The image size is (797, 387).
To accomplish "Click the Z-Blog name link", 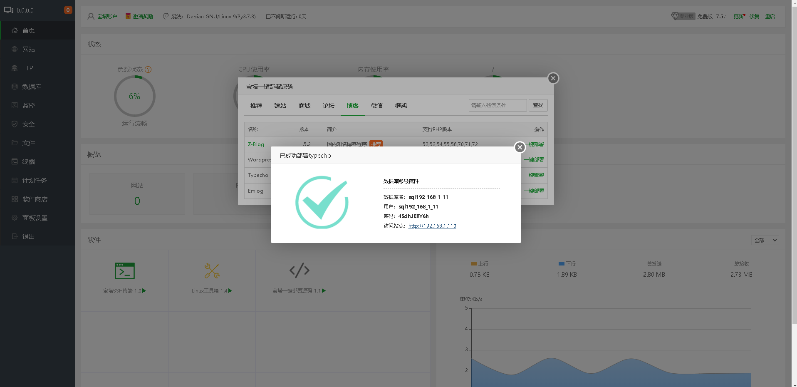I will [x=256, y=144].
